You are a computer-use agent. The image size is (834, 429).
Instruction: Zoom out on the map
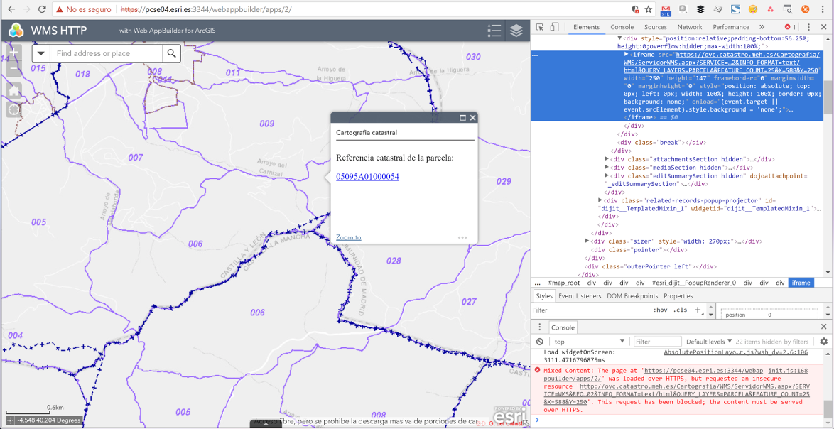point(13,70)
